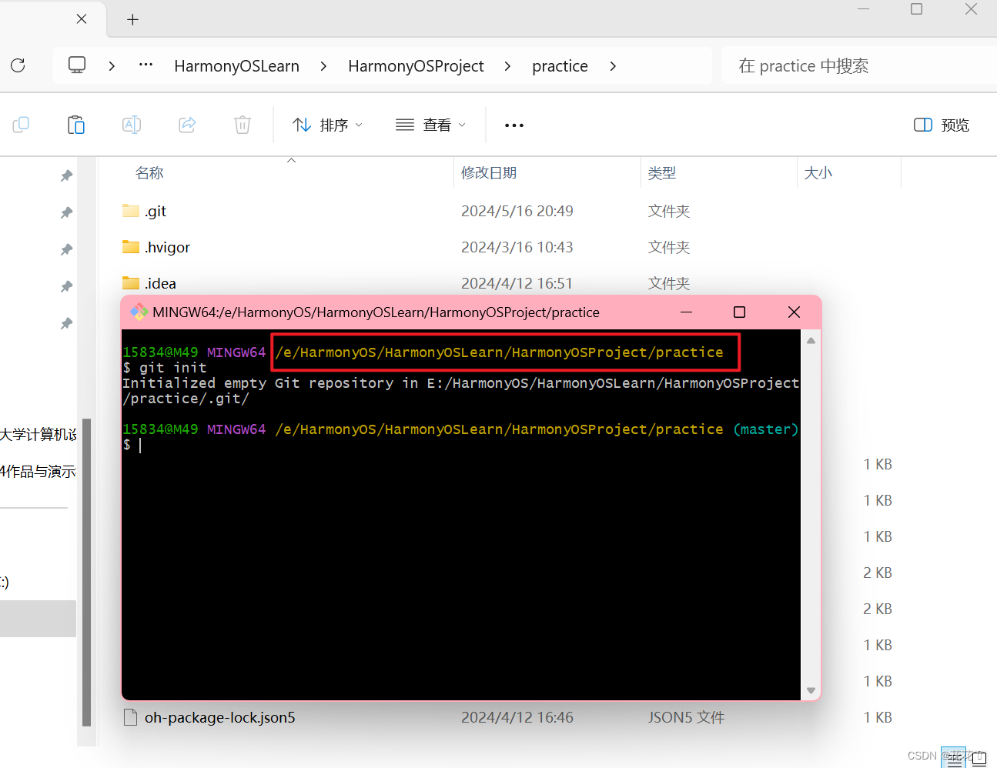Click the Explorer navigation pane scrollbar
Viewport: 997px width, 768px height.
click(87, 573)
